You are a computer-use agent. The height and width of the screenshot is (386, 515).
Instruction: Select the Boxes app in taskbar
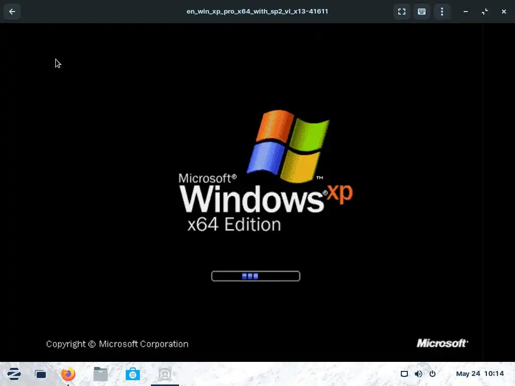pyautogui.click(x=165, y=374)
